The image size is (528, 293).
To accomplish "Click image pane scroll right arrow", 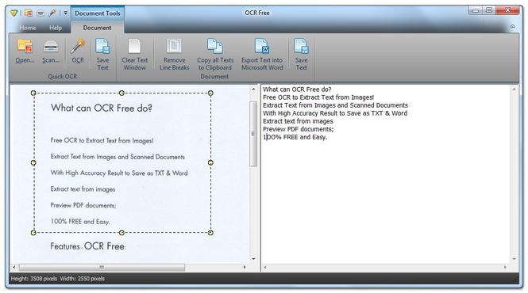I will [x=245, y=267].
